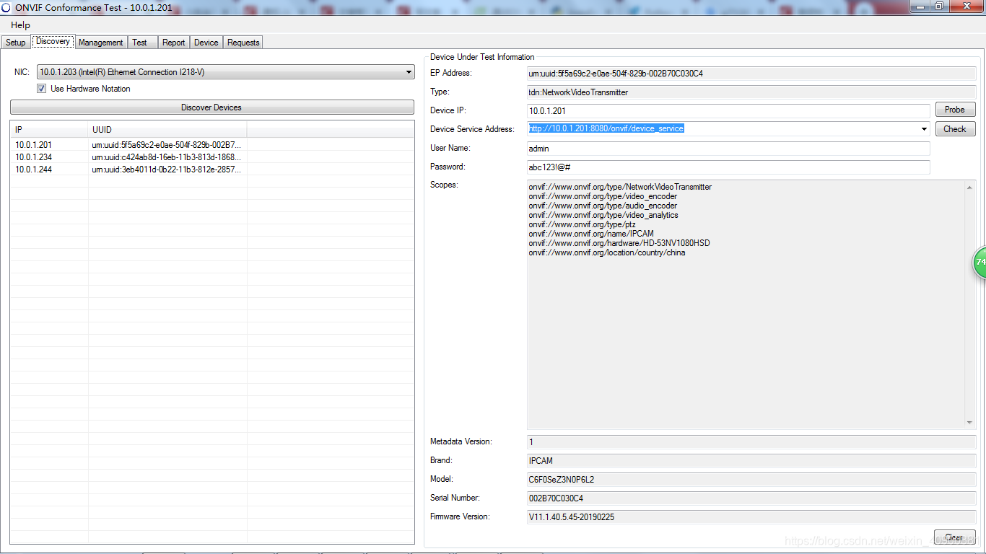Click the EP Address value field
986x554 pixels.
pyautogui.click(x=751, y=73)
